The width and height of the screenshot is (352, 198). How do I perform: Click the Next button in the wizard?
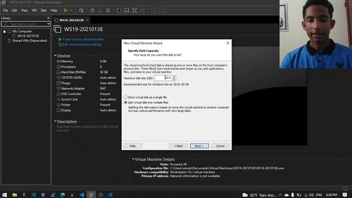(199, 146)
